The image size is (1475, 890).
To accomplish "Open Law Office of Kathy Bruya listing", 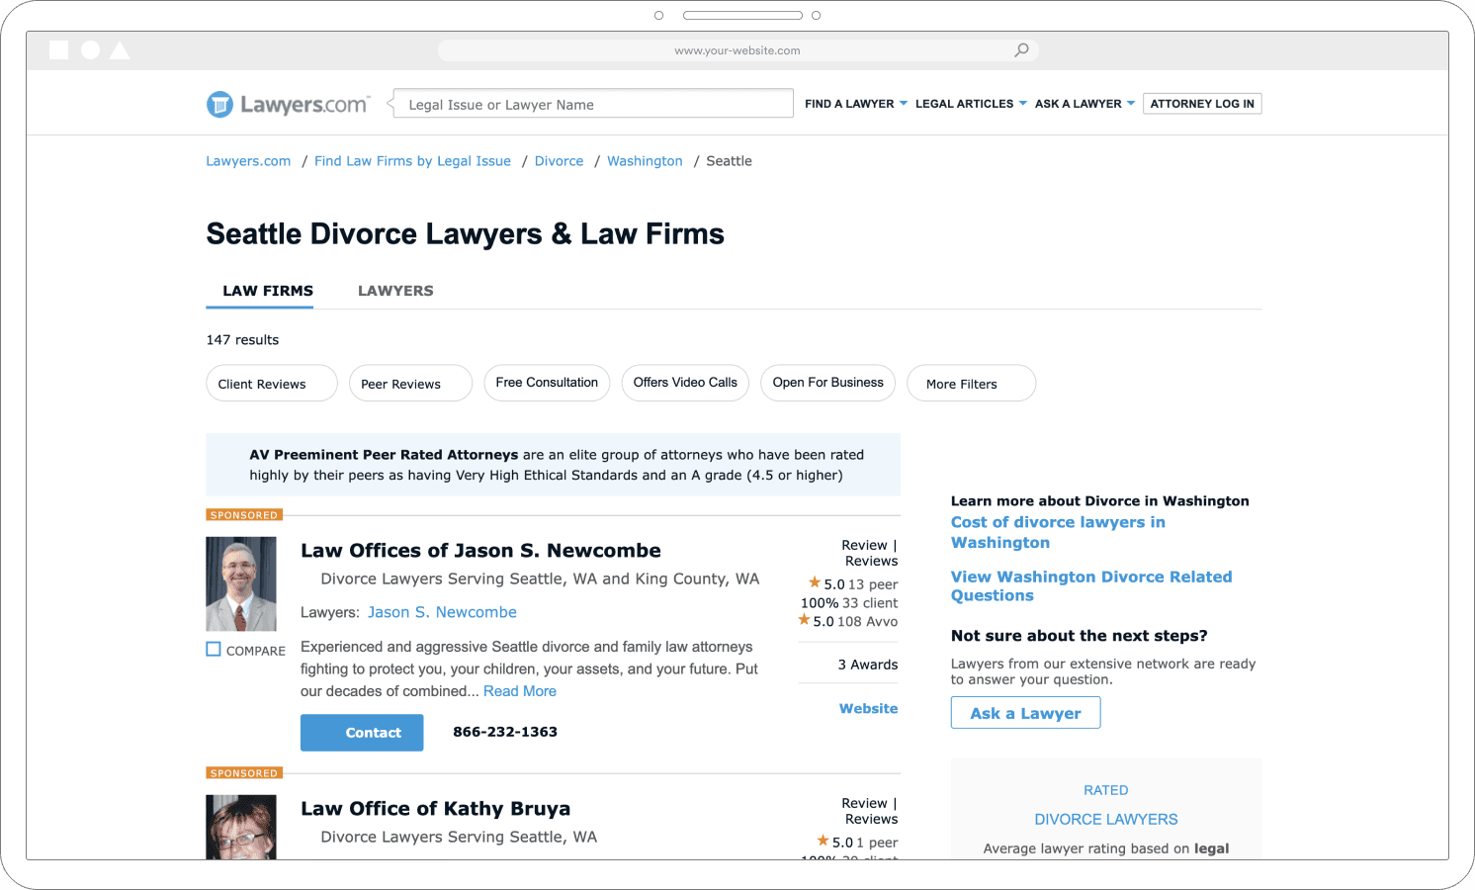I will pos(435,809).
